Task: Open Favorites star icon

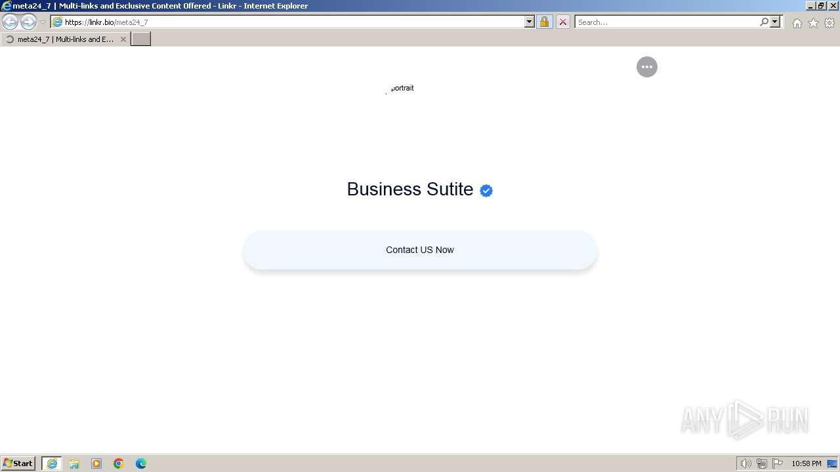Action: [x=813, y=23]
